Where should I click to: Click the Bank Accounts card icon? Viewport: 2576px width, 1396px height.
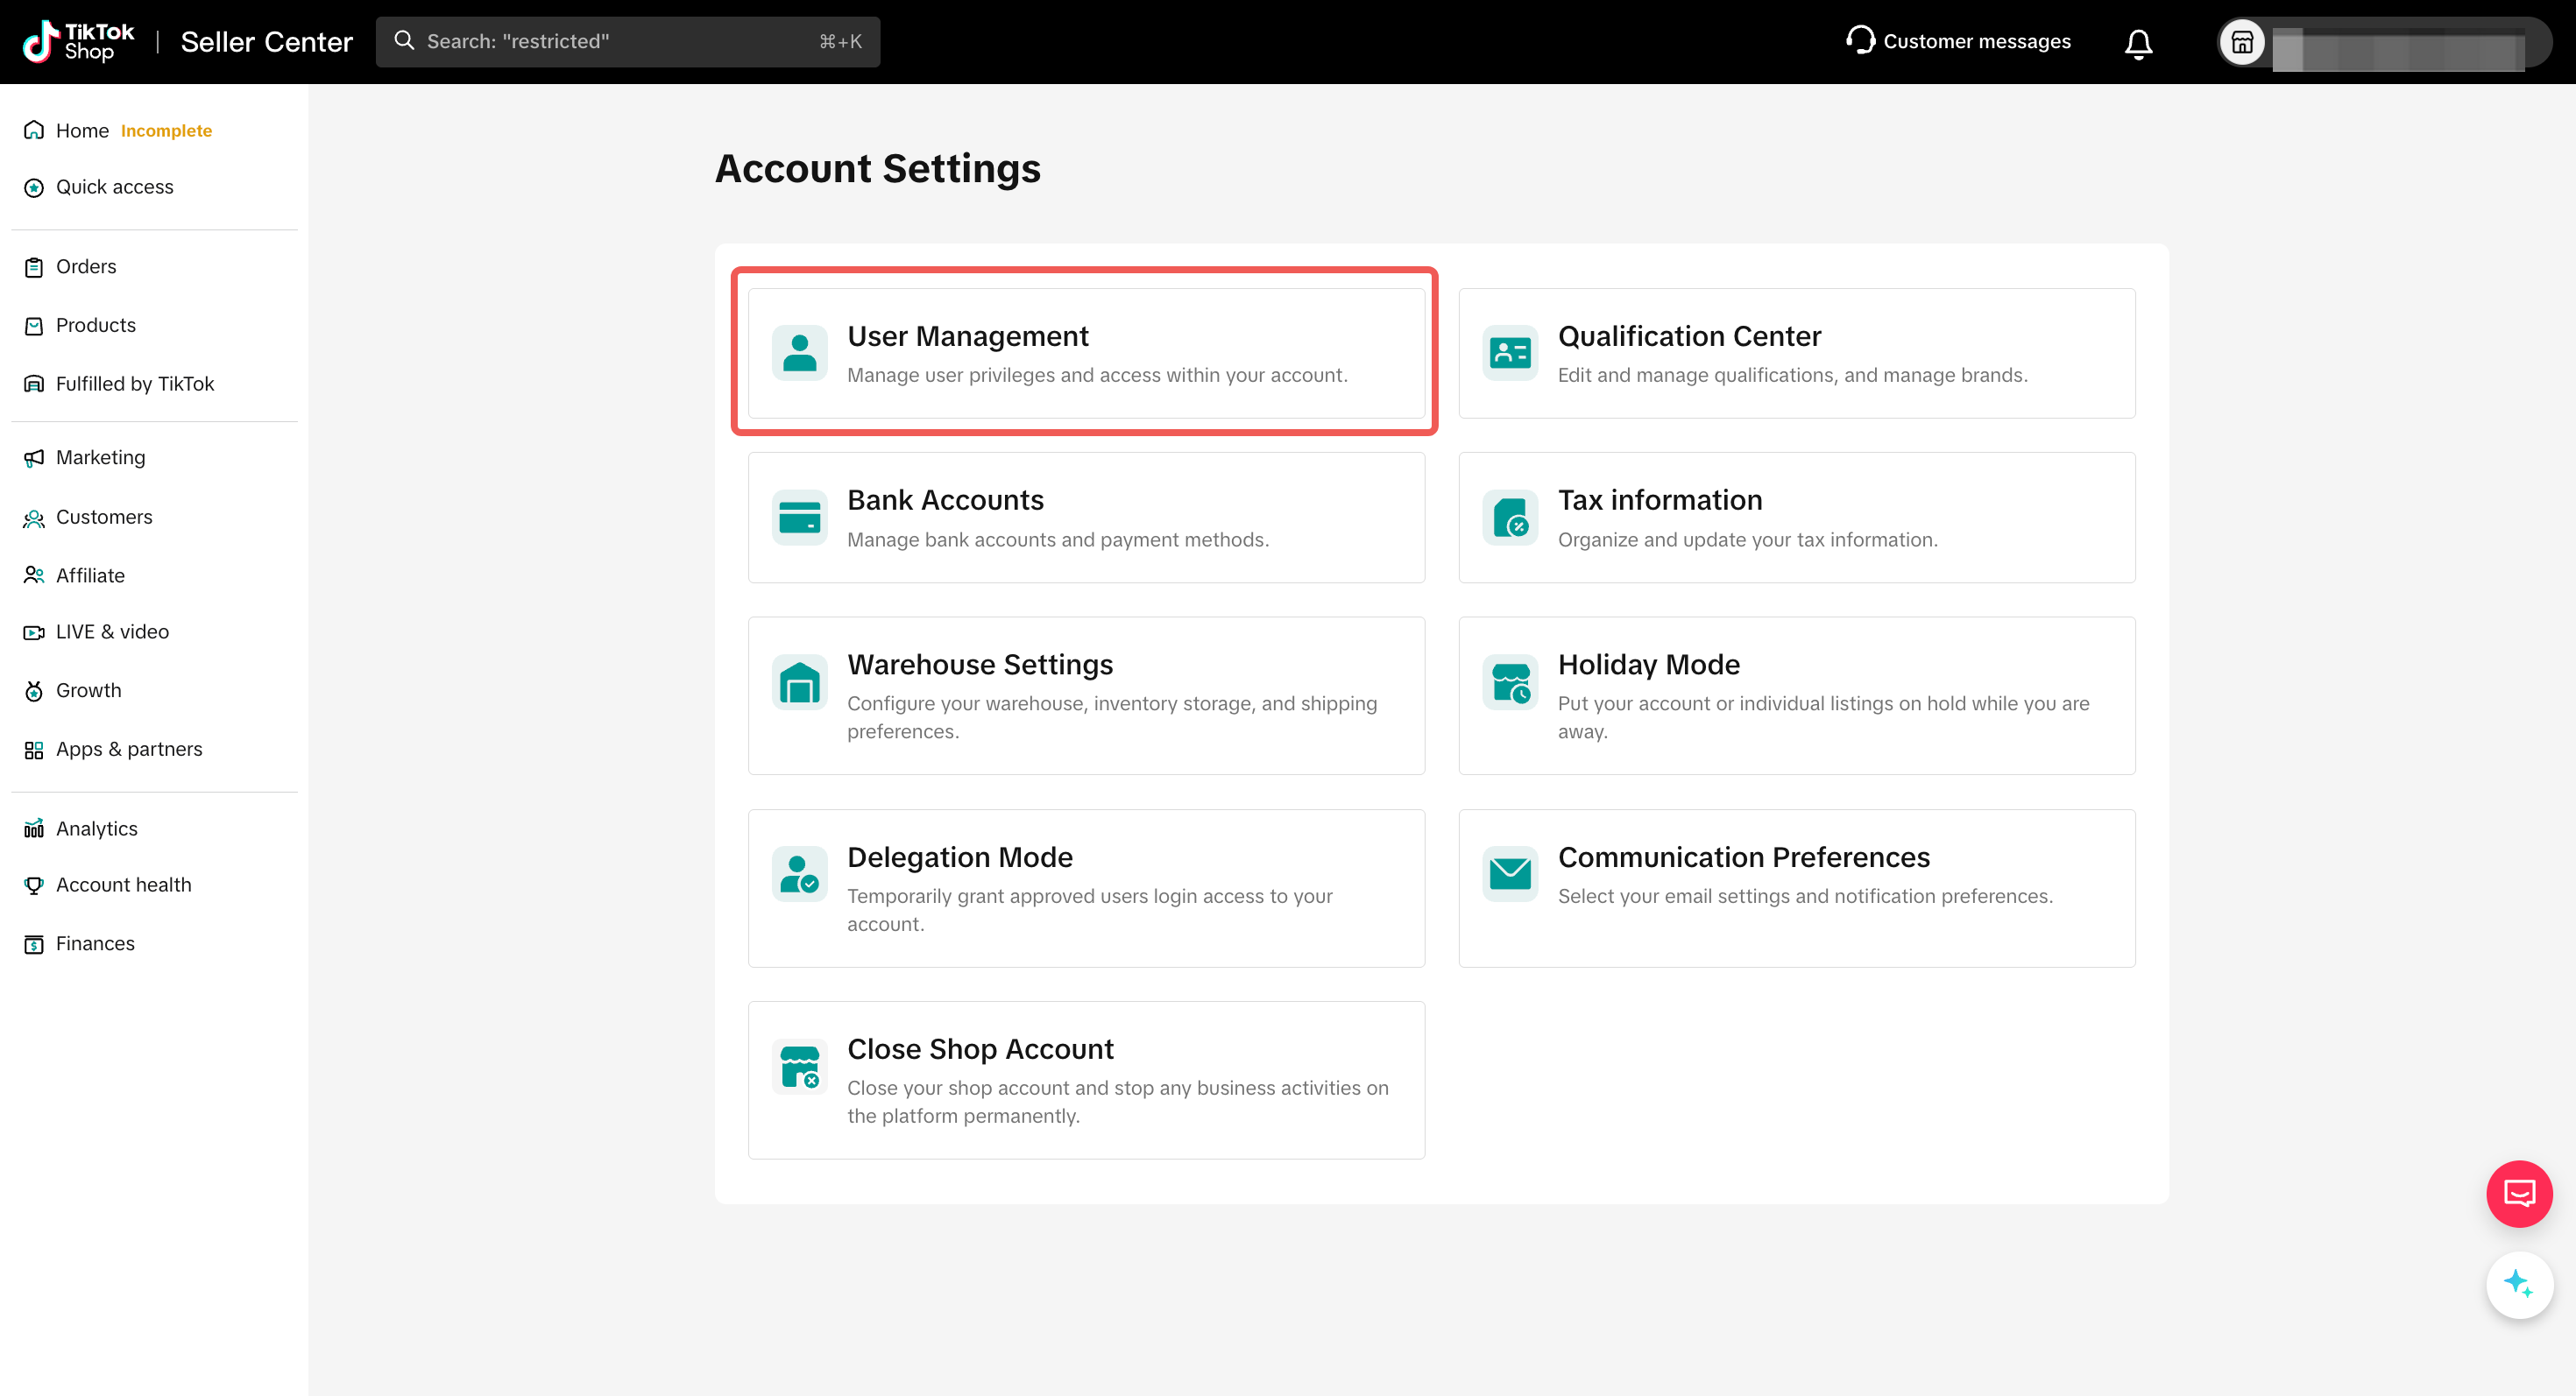[799, 518]
